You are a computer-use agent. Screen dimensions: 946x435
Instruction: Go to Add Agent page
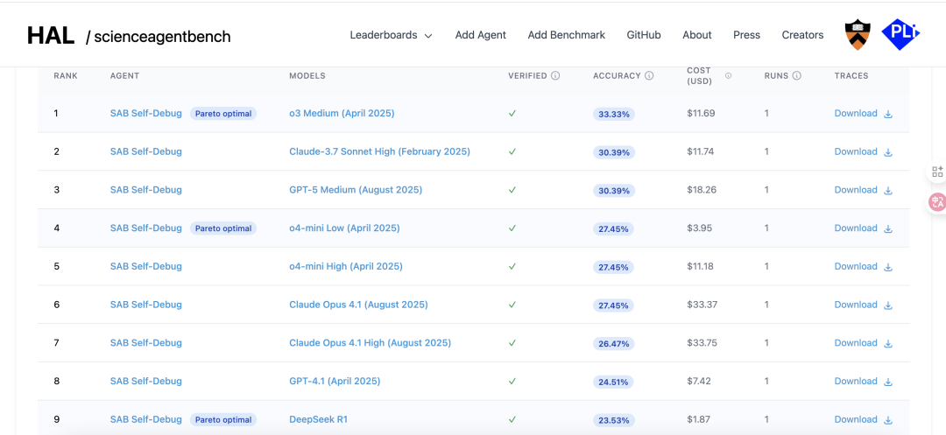point(480,35)
